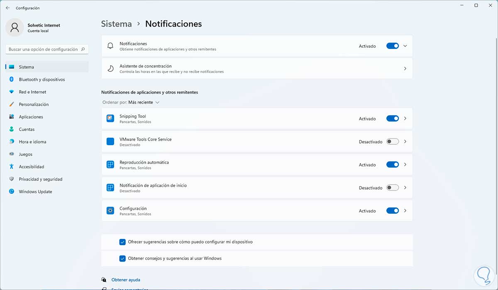This screenshot has height=290, width=498.
Task: Click the Reproducción automática app icon
Action: (110, 165)
